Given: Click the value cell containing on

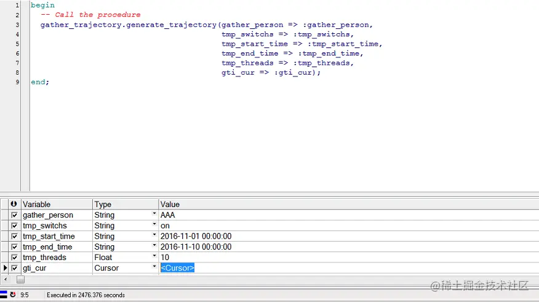Looking at the screenshot, I should tap(349, 226).
